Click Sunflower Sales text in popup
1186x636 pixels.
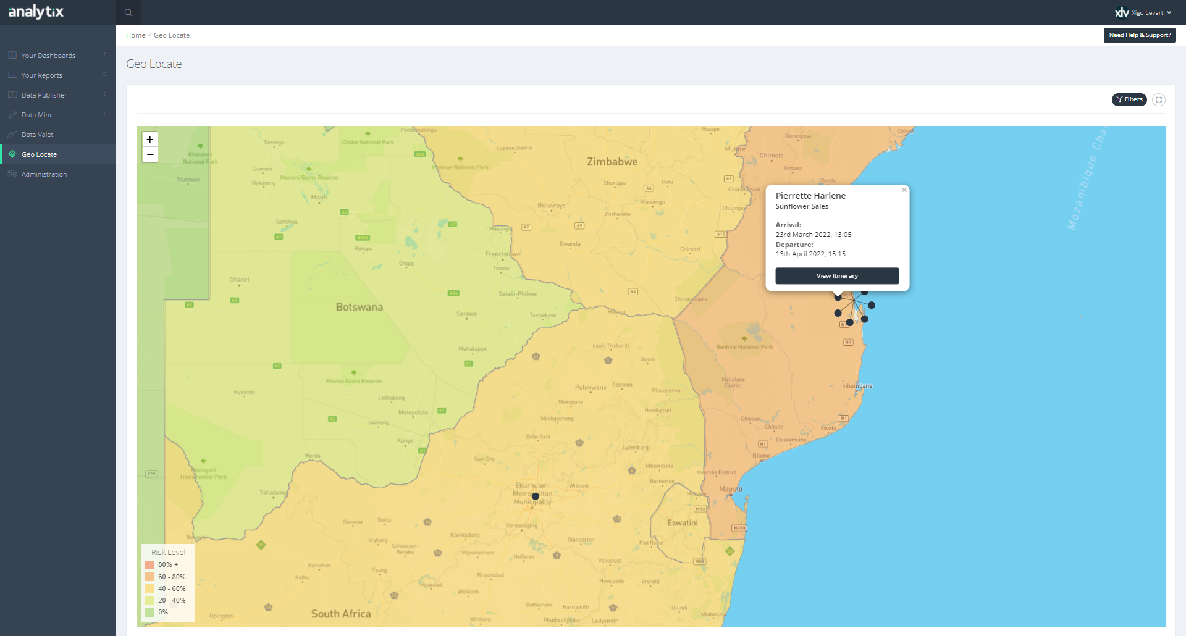click(802, 207)
